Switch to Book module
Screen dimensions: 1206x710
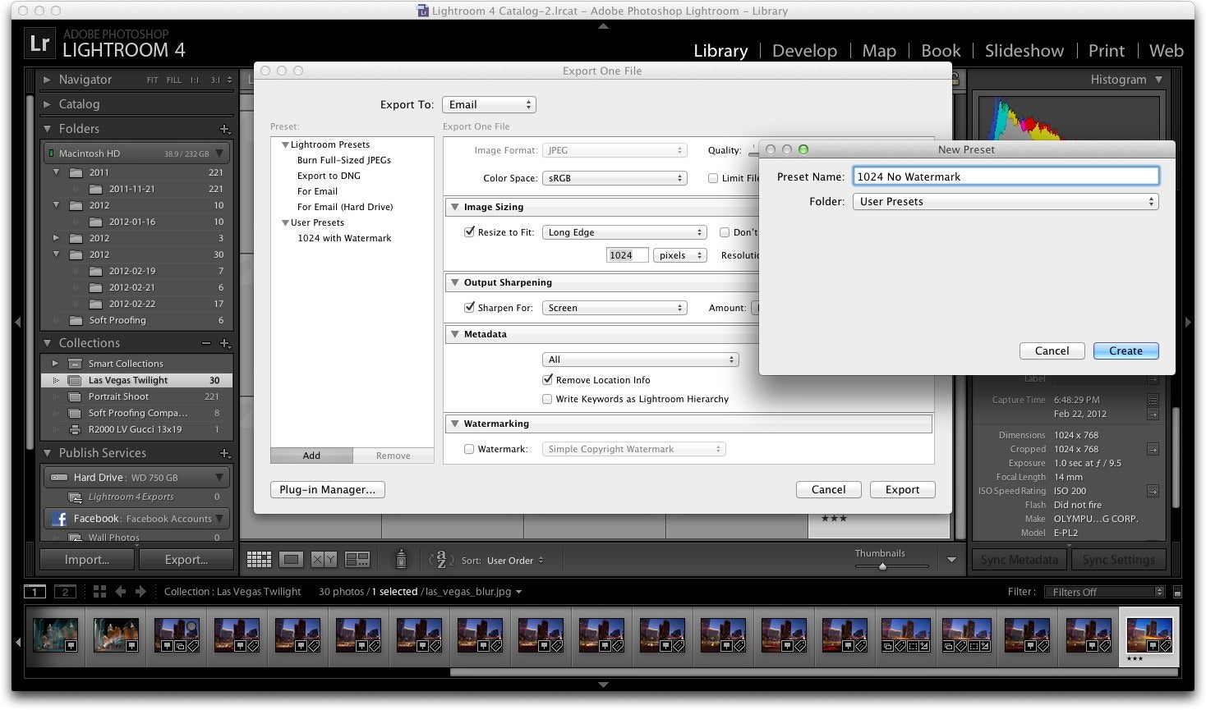click(941, 51)
